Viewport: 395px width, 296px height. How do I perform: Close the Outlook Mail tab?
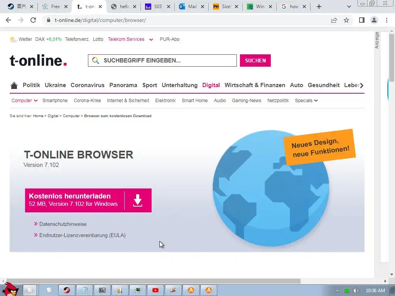pyautogui.click(x=202, y=7)
